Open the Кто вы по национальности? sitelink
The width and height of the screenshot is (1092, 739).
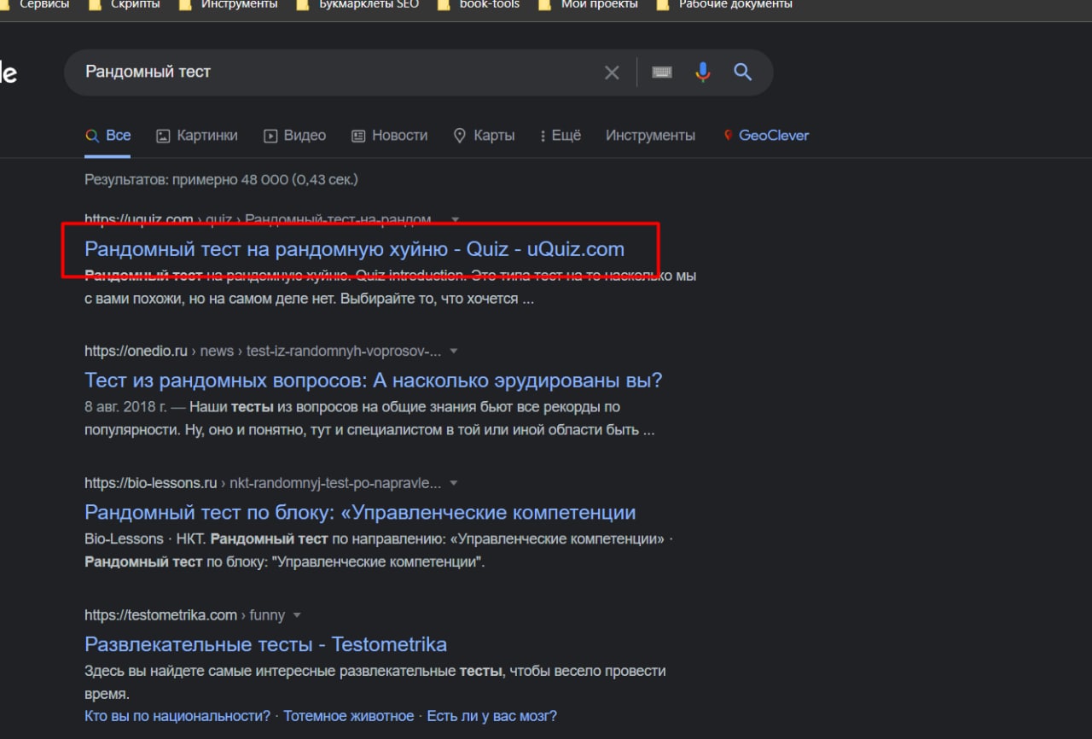tap(177, 716)
